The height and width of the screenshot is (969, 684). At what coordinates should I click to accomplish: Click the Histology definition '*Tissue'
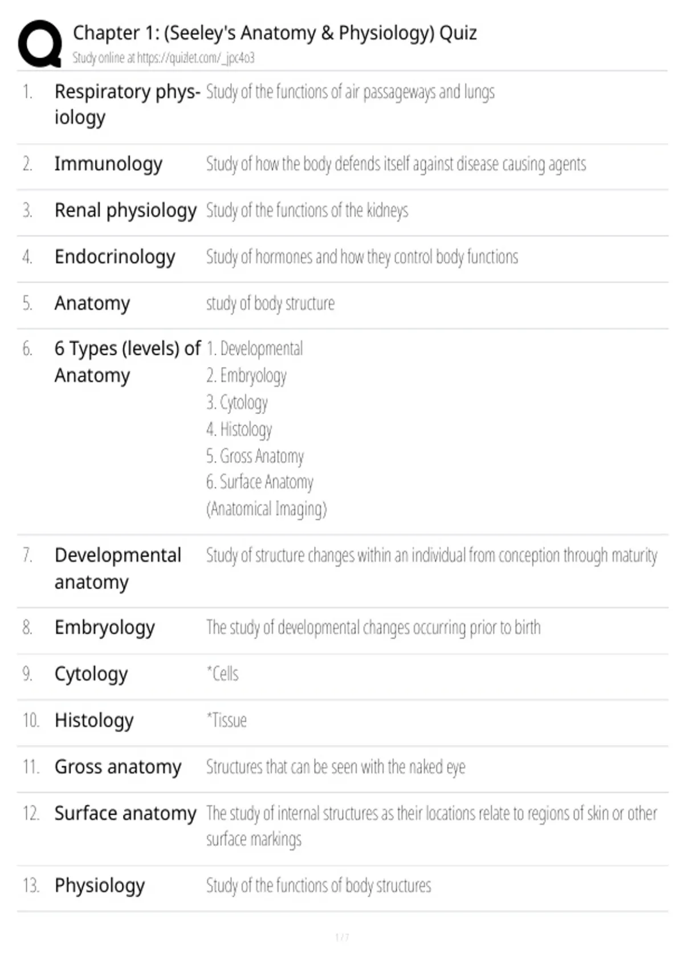226,720
